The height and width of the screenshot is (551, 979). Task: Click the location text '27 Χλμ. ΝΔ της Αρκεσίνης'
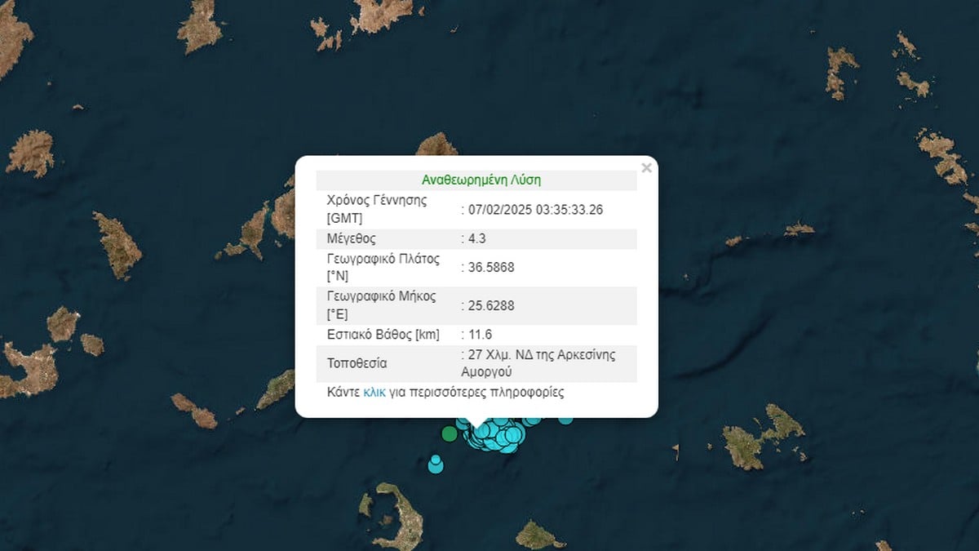pos(540,355)
